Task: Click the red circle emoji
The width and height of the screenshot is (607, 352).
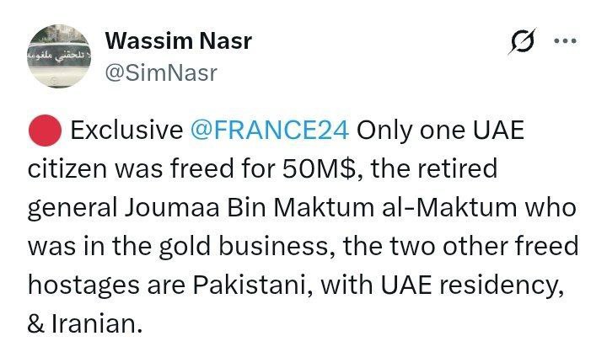Action: click(45, 131)
